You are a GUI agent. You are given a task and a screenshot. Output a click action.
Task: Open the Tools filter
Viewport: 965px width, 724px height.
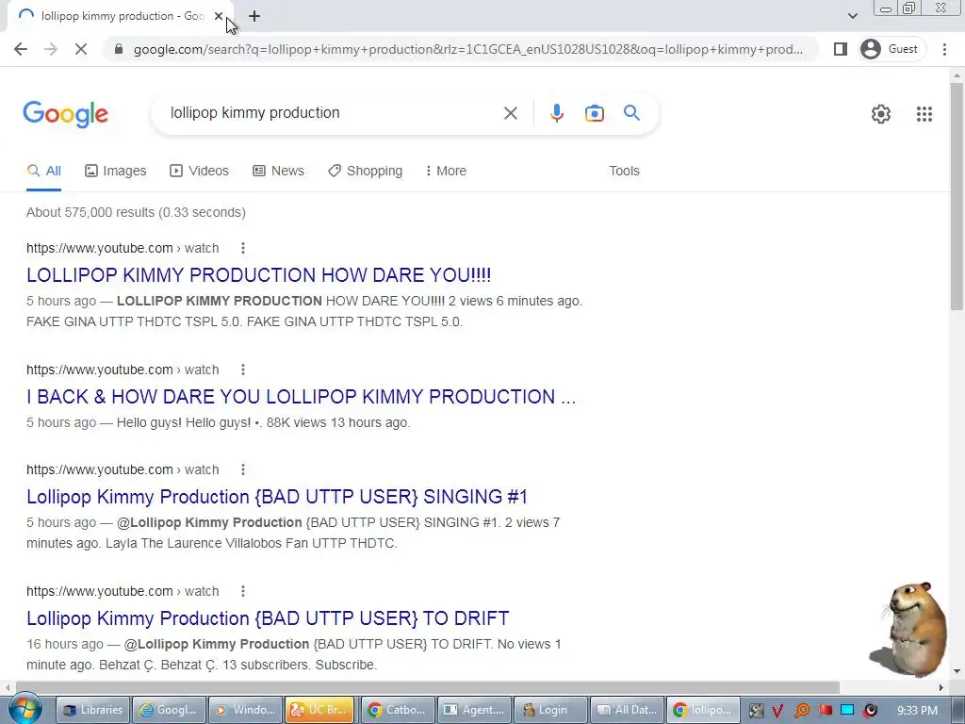point(624,172)
